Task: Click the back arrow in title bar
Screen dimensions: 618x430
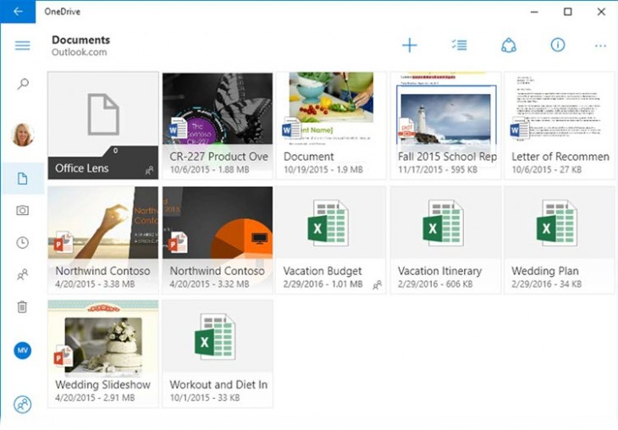Action: click(x=18, y=11)
